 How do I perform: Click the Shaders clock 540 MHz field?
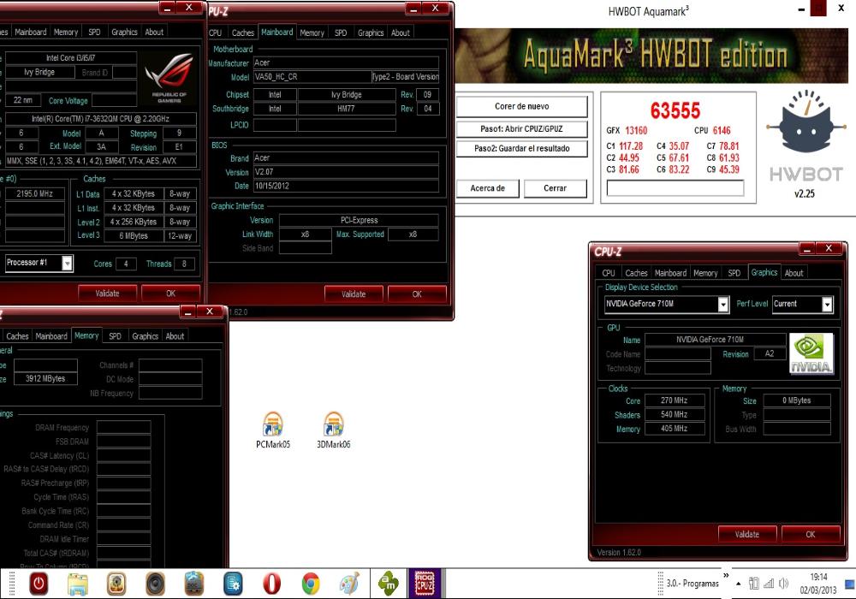point(675,415)
